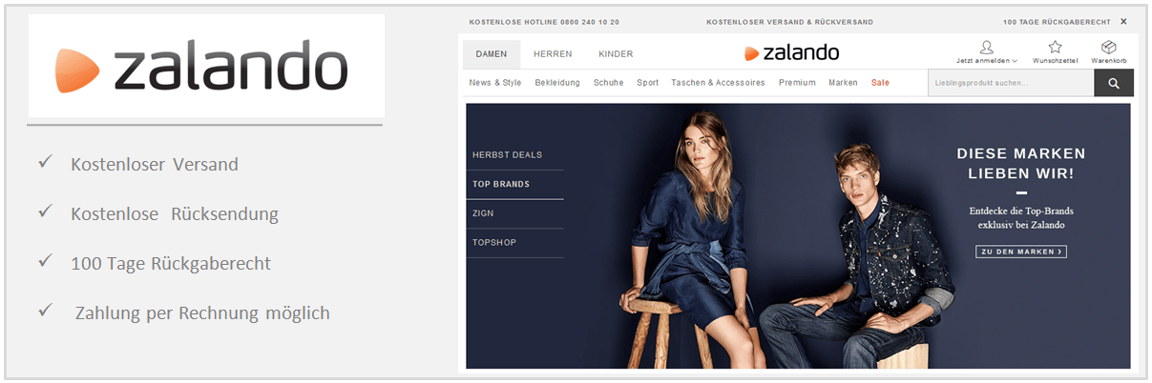Open the account profile icon

(x=987, y=47)
